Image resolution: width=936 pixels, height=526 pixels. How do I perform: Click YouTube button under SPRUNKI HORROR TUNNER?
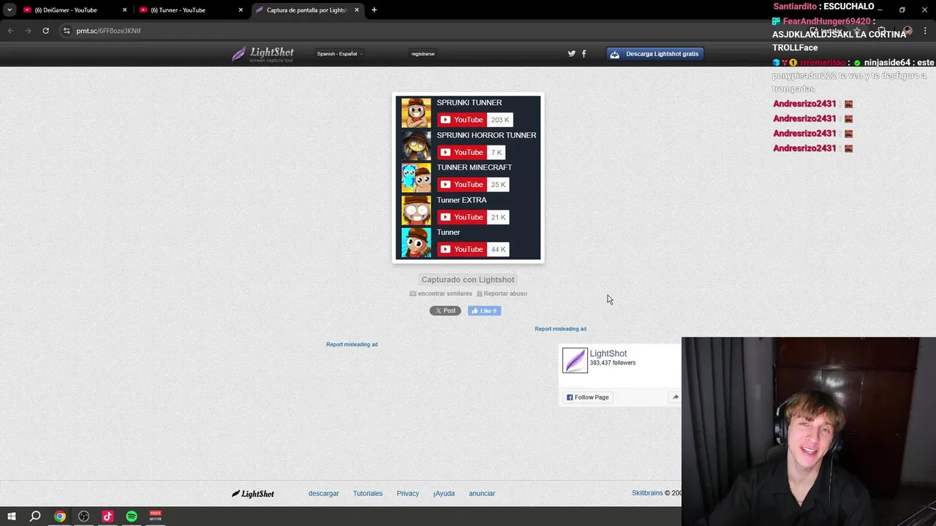coord(461,152)
